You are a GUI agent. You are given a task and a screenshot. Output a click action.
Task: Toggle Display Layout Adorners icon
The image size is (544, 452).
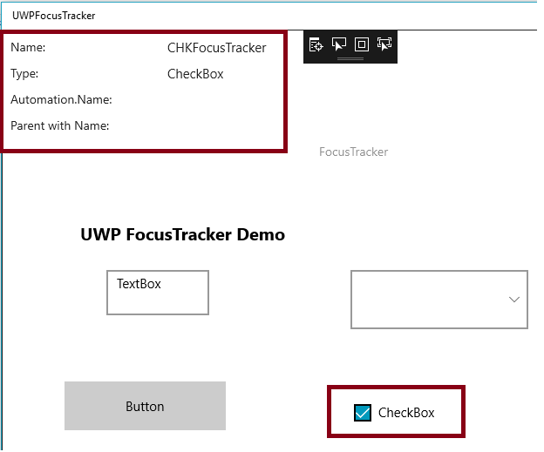click(362, 44)
